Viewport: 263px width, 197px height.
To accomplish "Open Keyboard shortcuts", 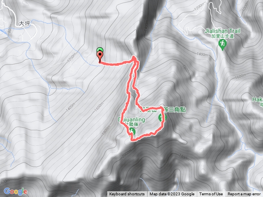I will 127,194.
